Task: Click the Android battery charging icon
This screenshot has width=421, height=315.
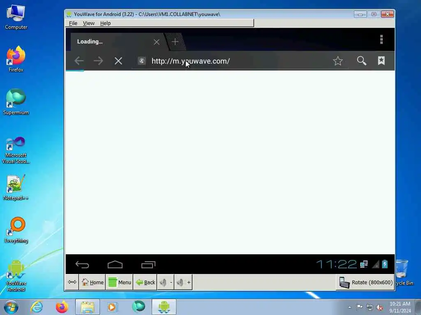Action: pyautogui.click(x=385, y=264)
